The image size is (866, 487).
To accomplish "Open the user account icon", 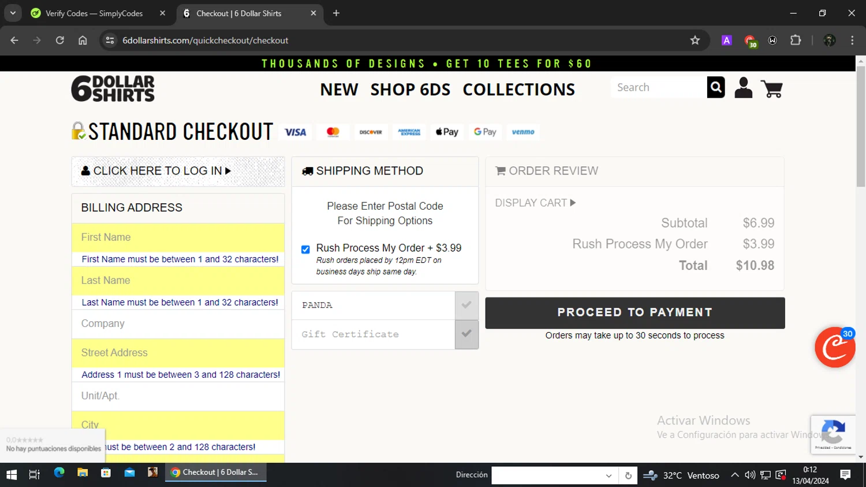I will pos(743,88).
